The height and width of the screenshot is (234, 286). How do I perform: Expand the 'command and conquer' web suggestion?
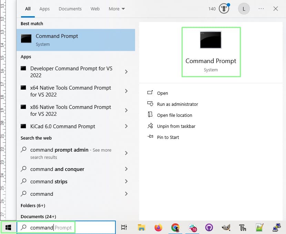[x=126, y=169]
